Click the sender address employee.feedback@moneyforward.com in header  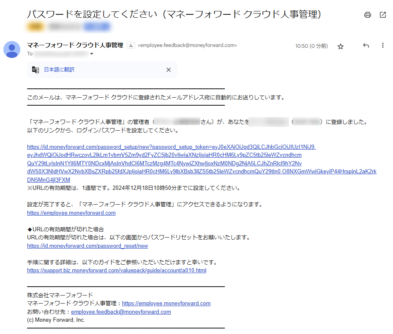tap(187, 46)
